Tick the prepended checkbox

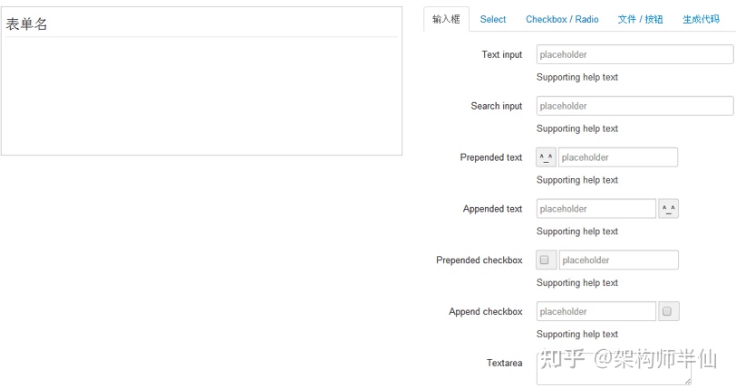[545, 260]
